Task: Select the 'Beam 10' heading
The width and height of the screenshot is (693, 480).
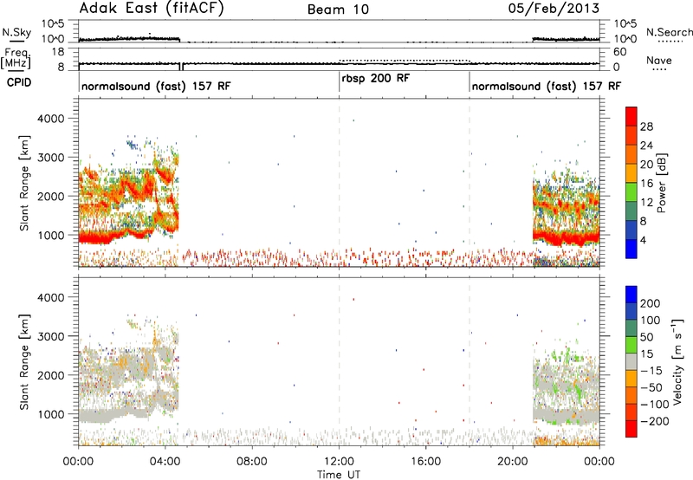Action: [x=338, y=10]
